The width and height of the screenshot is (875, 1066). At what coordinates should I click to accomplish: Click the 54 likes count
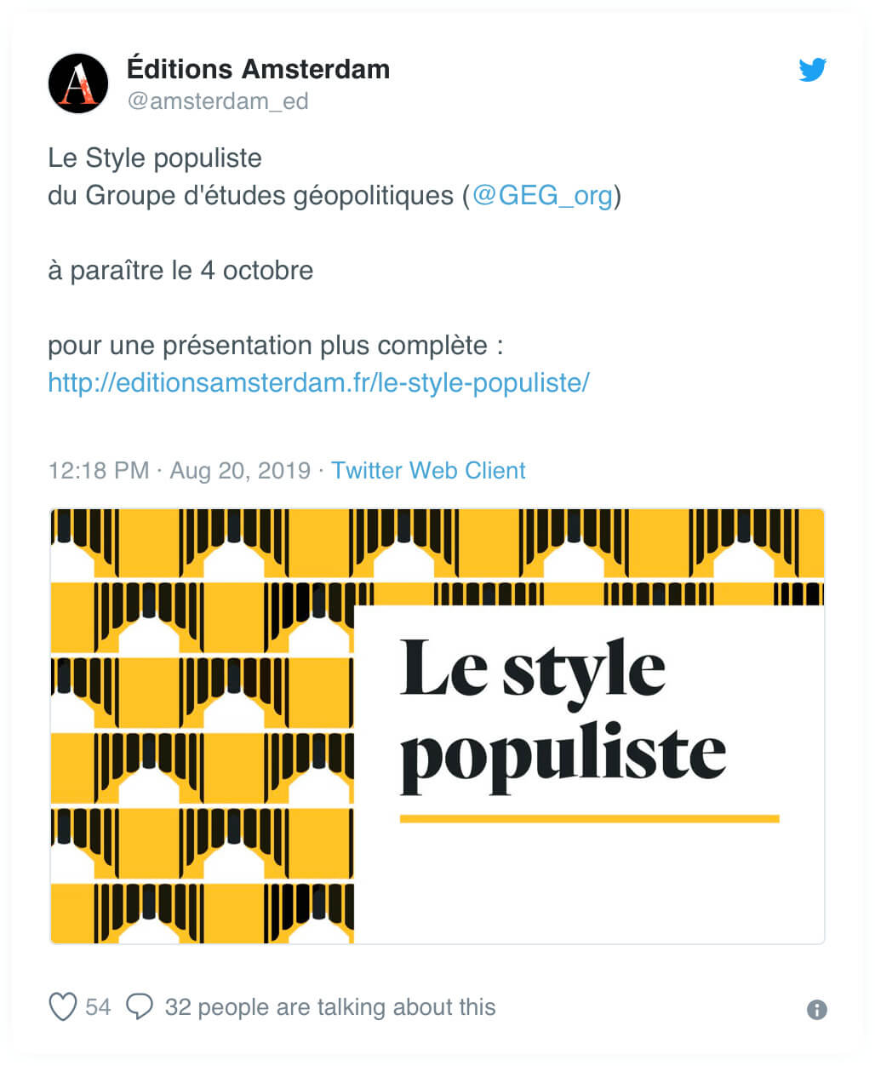pos(98,1007)
